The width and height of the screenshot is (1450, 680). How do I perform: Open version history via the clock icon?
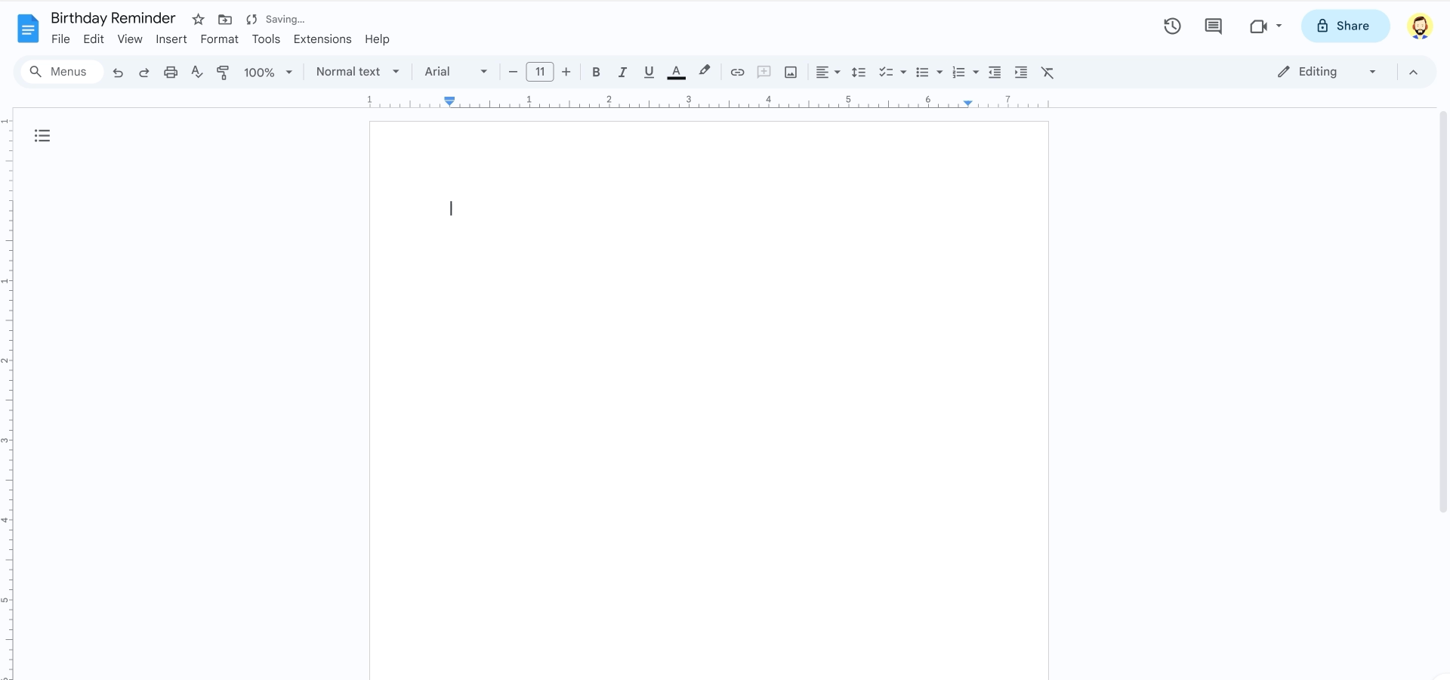pos(1171,26)
